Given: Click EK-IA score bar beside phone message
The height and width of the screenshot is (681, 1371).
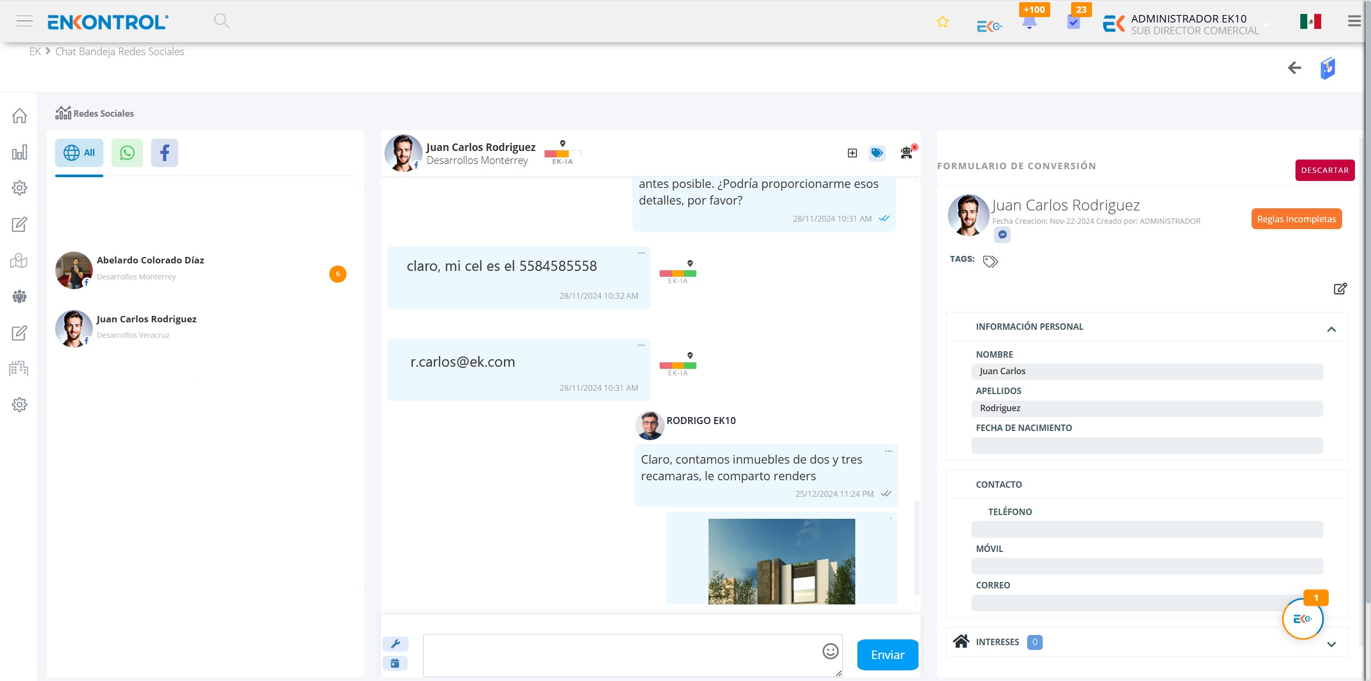Looking at the screenshot, I should tap(677, 273).
